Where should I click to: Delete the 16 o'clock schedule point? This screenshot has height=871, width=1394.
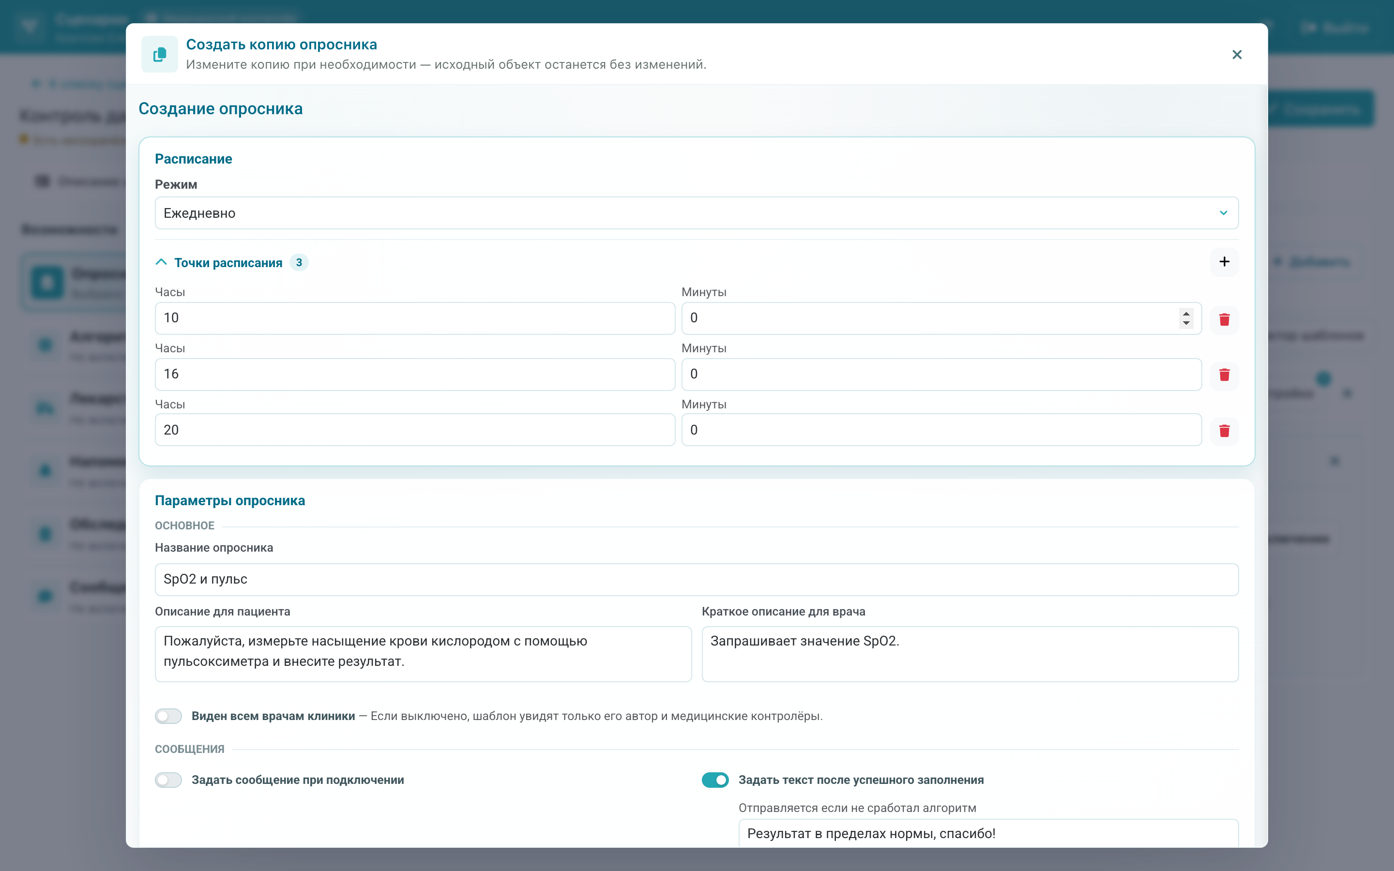1224,375
